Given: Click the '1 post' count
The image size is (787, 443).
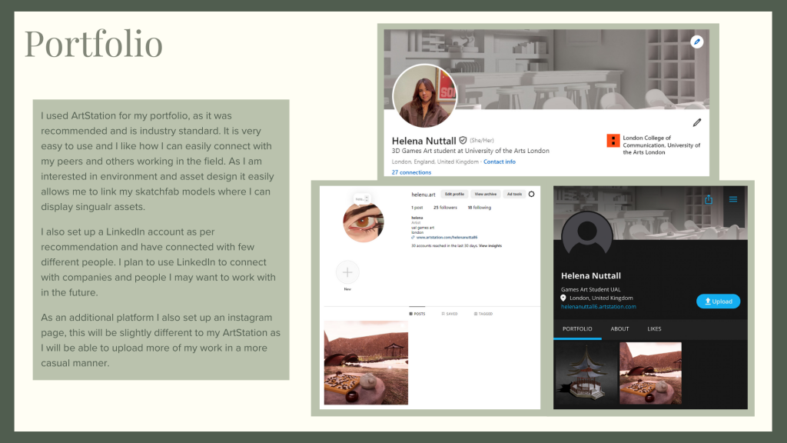Looking at the screenshot, I should pos(417,208).
